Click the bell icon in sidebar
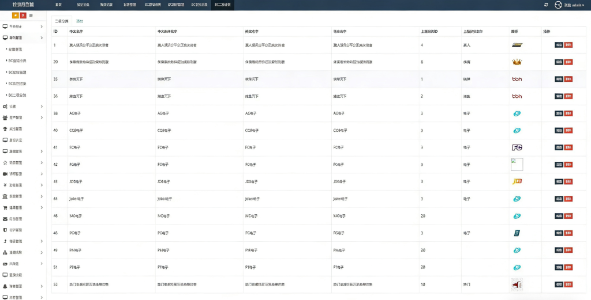This screenshot has width=591, height=300. 5,286
